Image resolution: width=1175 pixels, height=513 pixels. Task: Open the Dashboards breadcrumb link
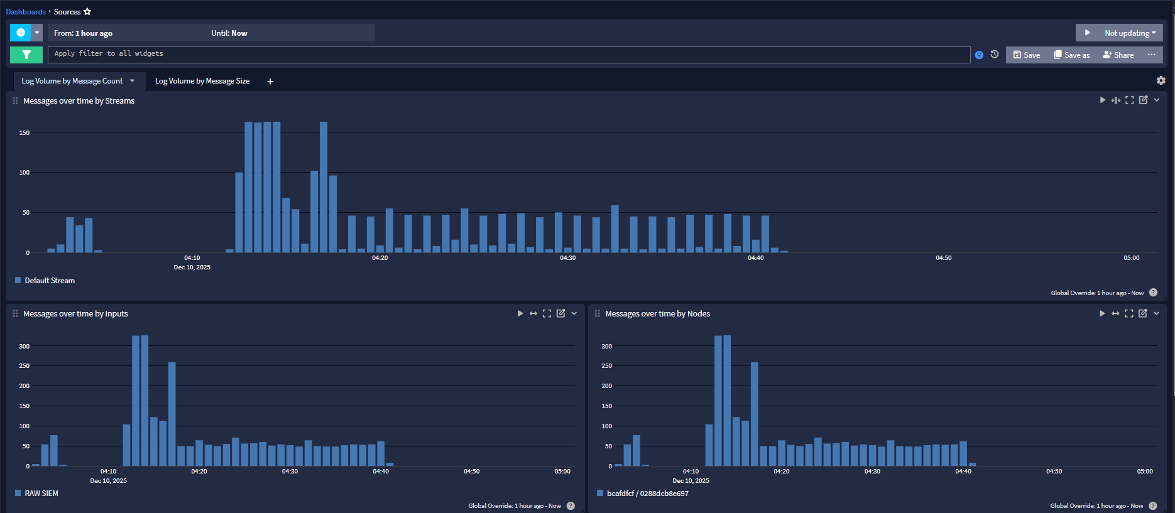[x=26, y=12]
